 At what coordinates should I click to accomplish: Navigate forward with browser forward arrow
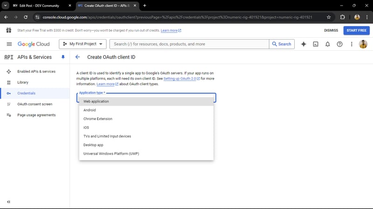point(16,17)
